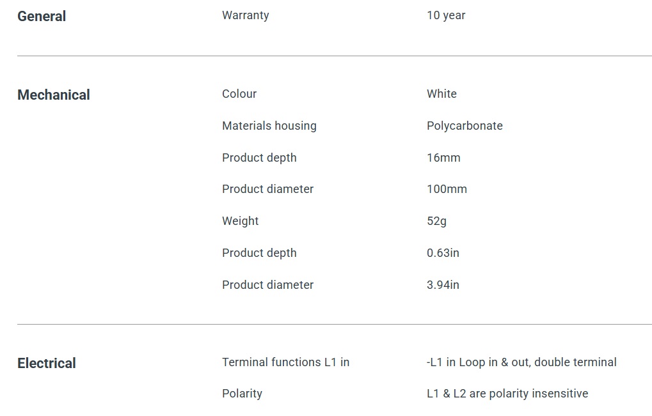Click the 10 year warranty value
The width and height of the screenshot is (652, 416).
tap(446, 15)
